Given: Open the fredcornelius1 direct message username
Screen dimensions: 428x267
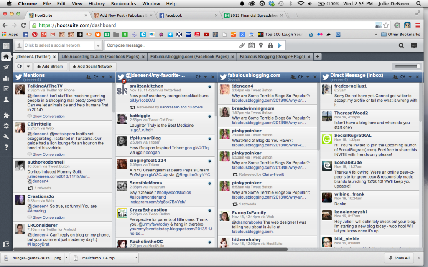Looking at the screenshot, I should coord(351,86).
